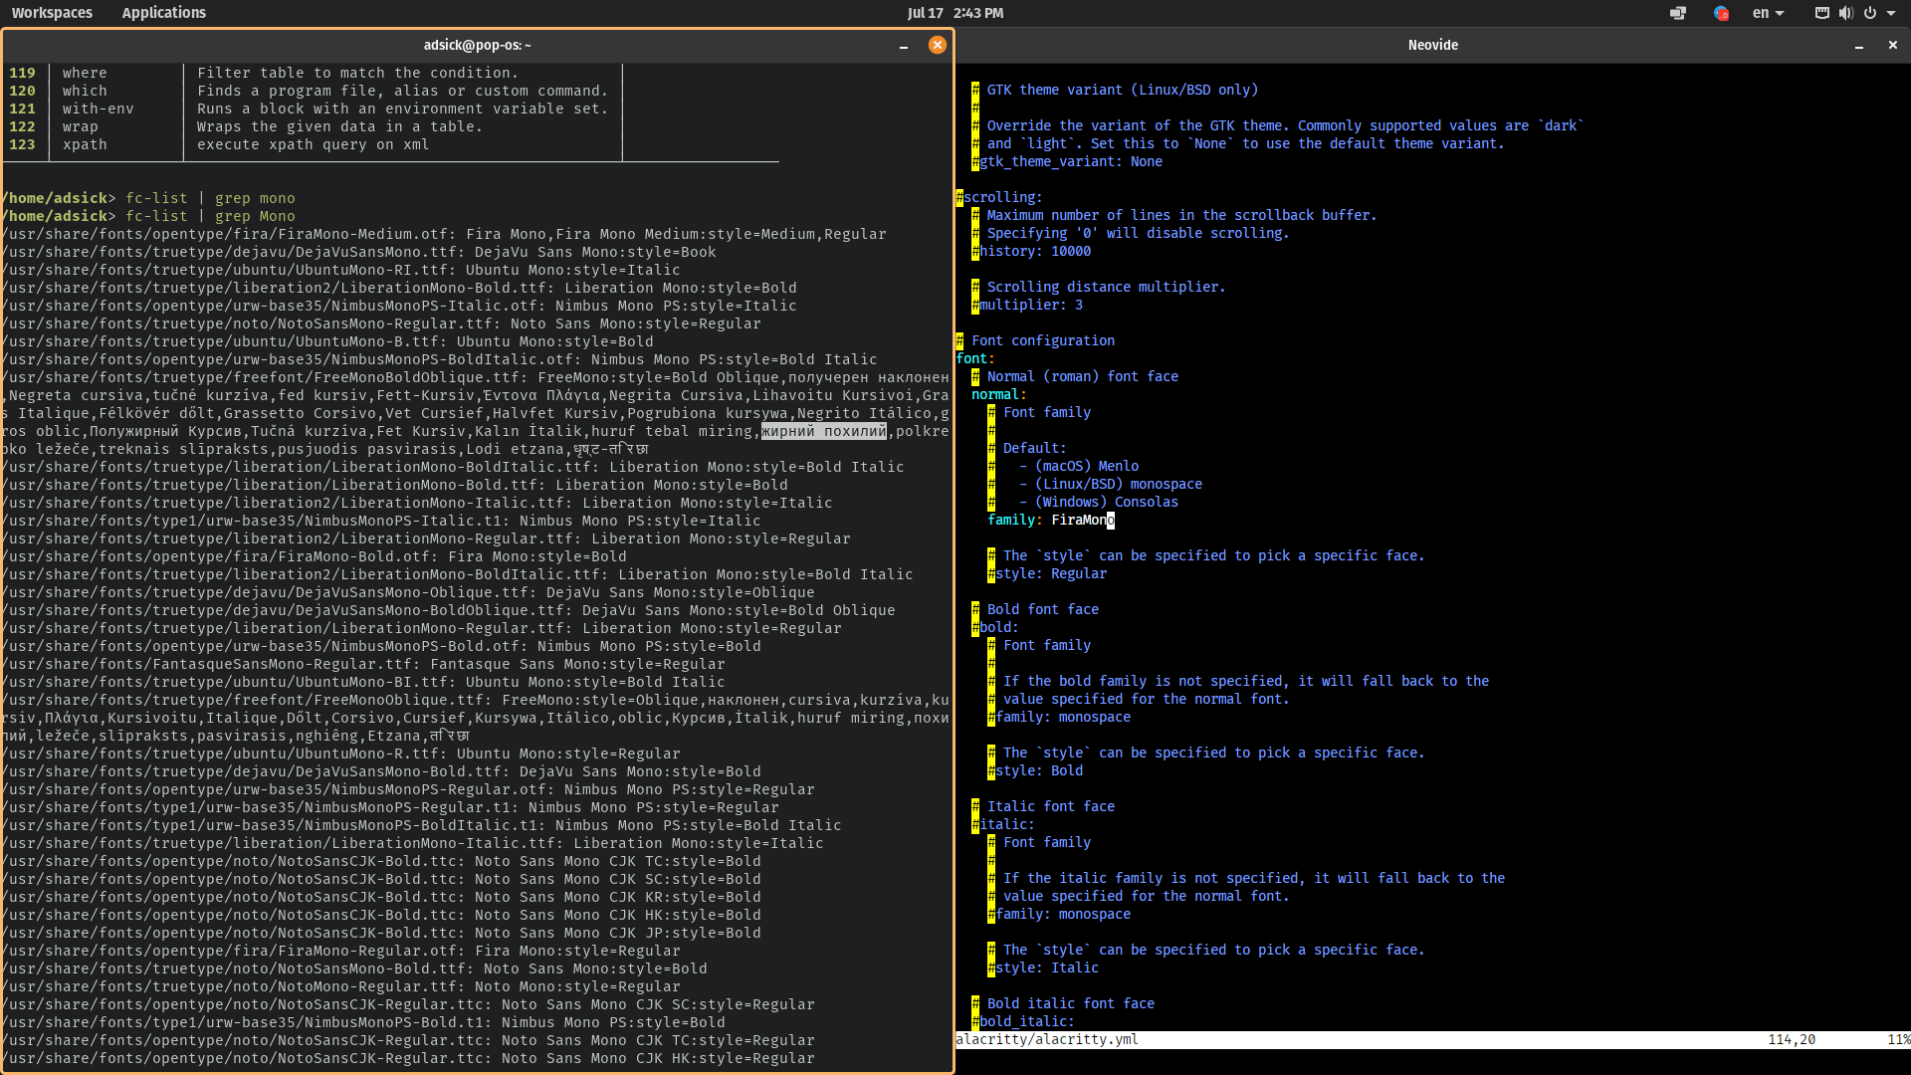Click the power icon in top bar
The height and width of the screenshot is (1075, 1911).
(1870, 13)
